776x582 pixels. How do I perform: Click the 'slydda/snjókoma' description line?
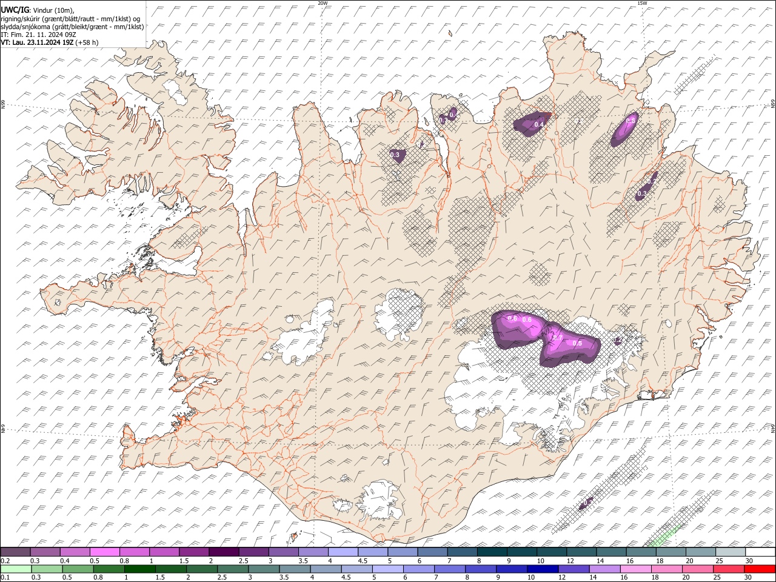(x=72, y=27)
